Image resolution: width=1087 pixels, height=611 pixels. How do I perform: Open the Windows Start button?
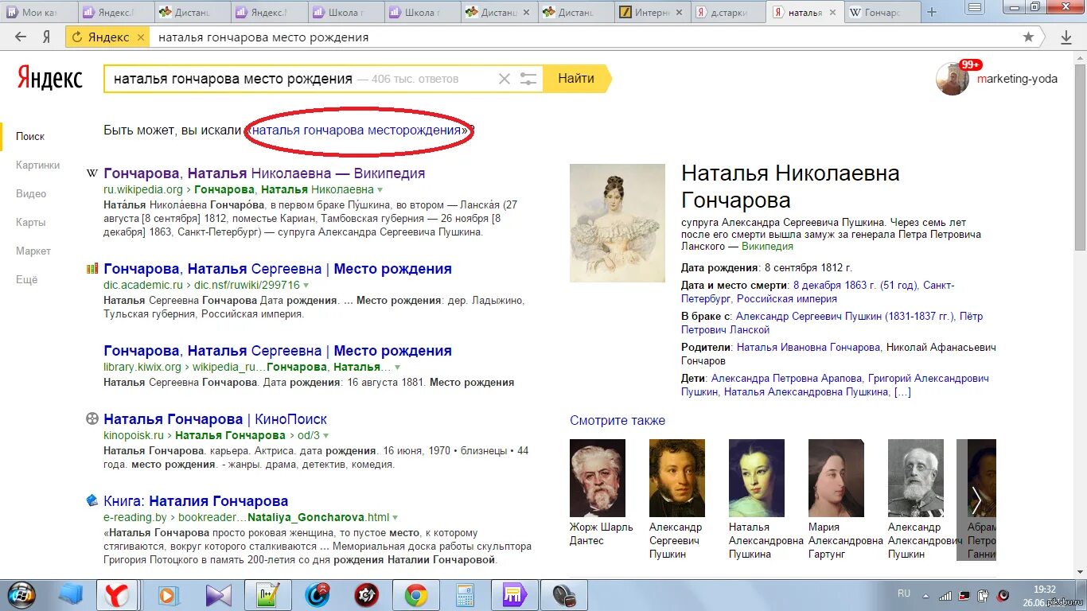[22, 593]
